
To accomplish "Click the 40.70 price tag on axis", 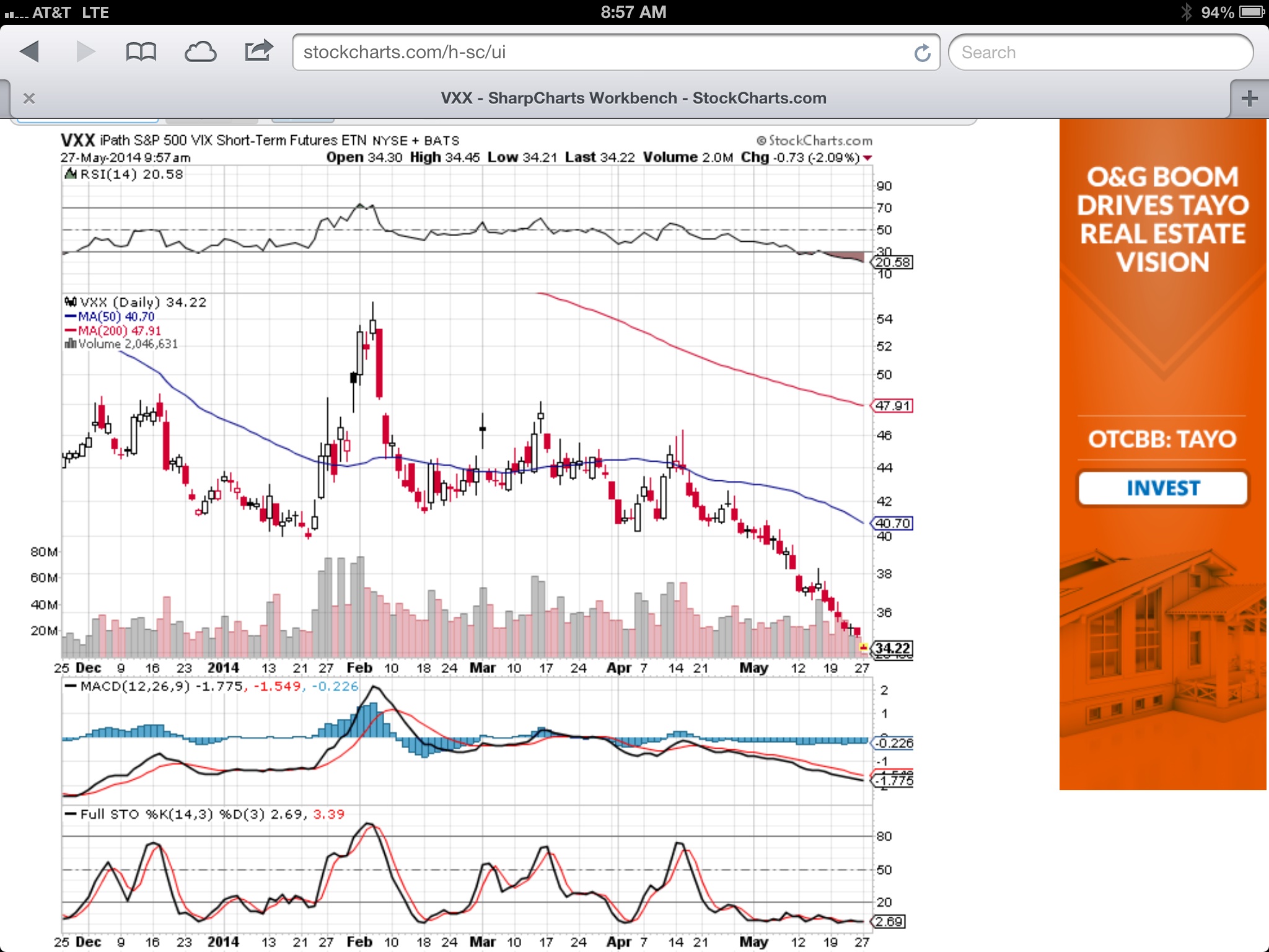I will pos(892,523).
